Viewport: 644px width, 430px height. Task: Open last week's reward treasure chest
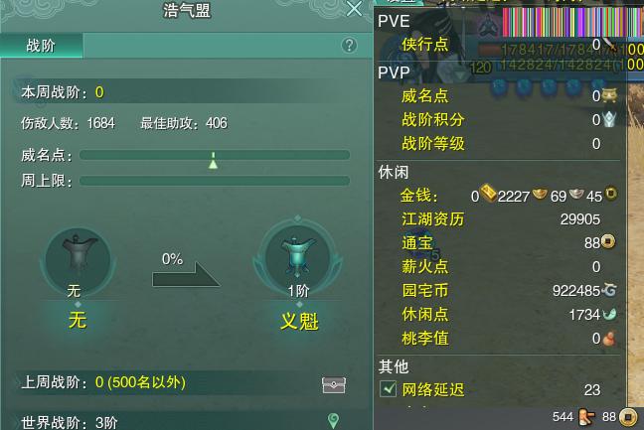tap(334, 384)
